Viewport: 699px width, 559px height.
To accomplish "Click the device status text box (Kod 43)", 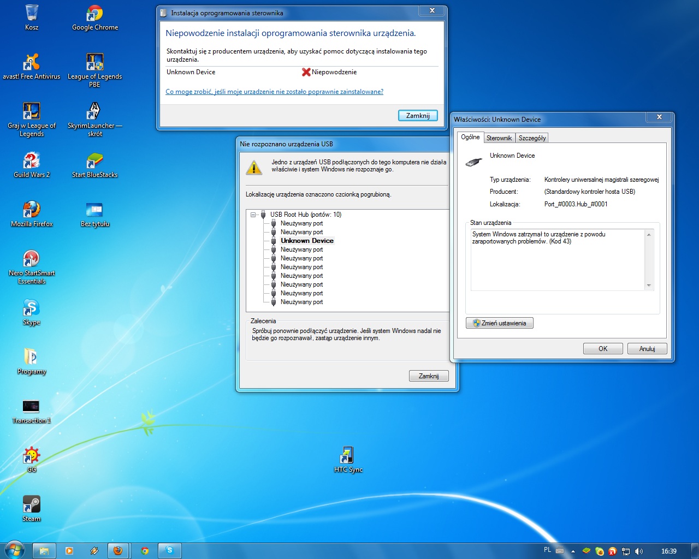I will (x=558, y=260).
